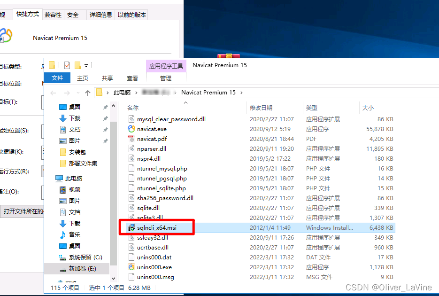Viewport: 439px width, 296px height.
Task: Click the folder icon in the address bar
Action: (100, 93)
